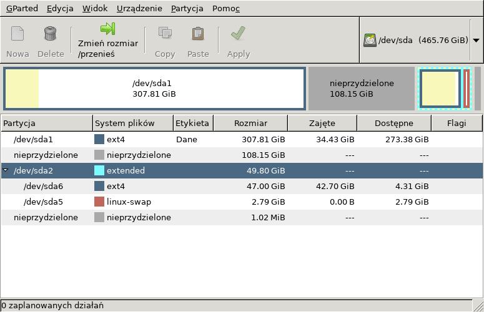
Task: Select the /dev/sda6 row in partition list
Action: pyautogui.click(x=242, y=186)
